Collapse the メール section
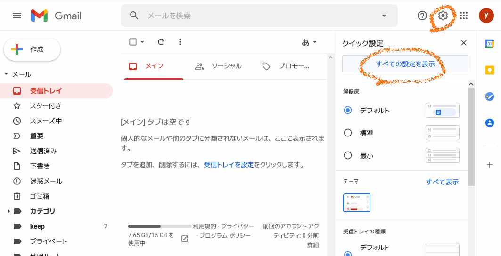The height and width of the screenshot is (256, 501). click(x=6, y=74)
